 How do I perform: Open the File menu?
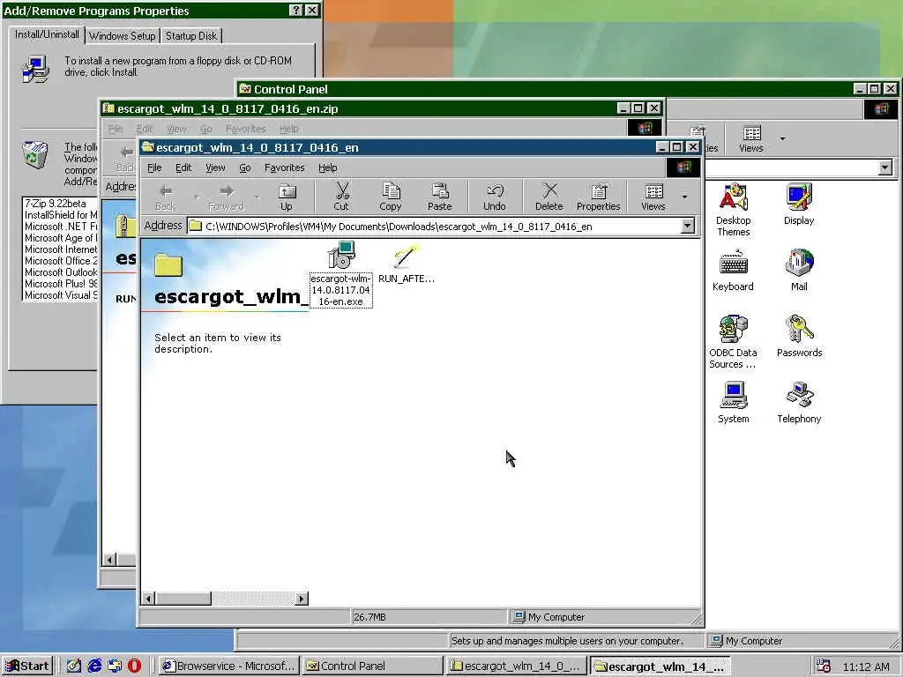point(154,167)
